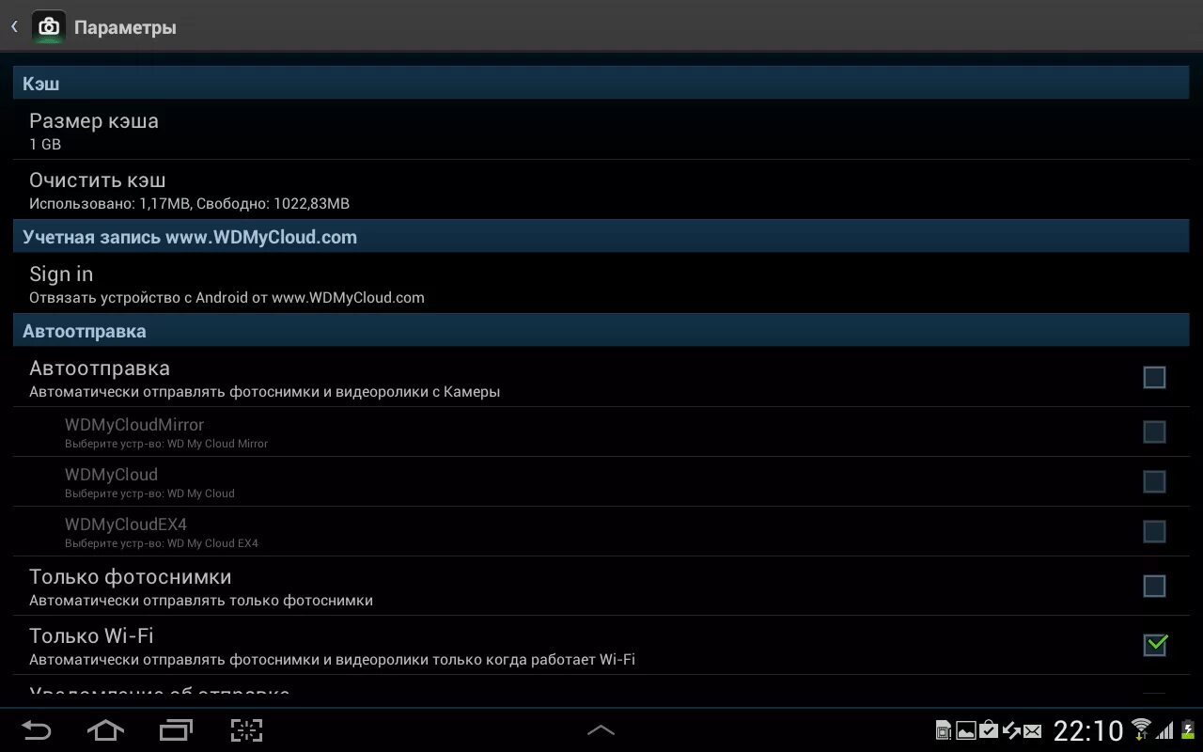Tap the Wi-Fi signal status icon

(x=1141, y=729)
